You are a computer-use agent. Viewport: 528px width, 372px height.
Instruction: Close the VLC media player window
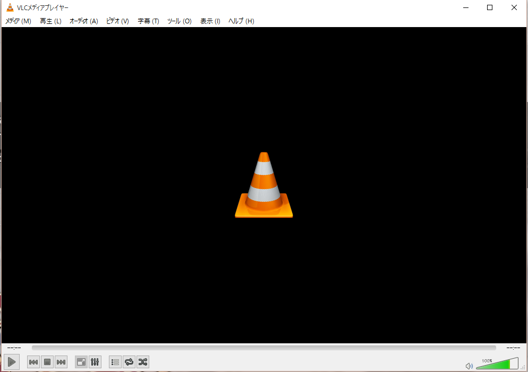coord(514,7)
